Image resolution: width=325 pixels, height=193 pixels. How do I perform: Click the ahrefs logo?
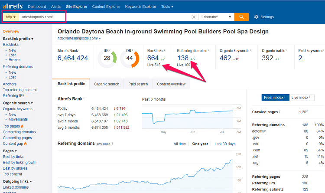coord(13,6)
